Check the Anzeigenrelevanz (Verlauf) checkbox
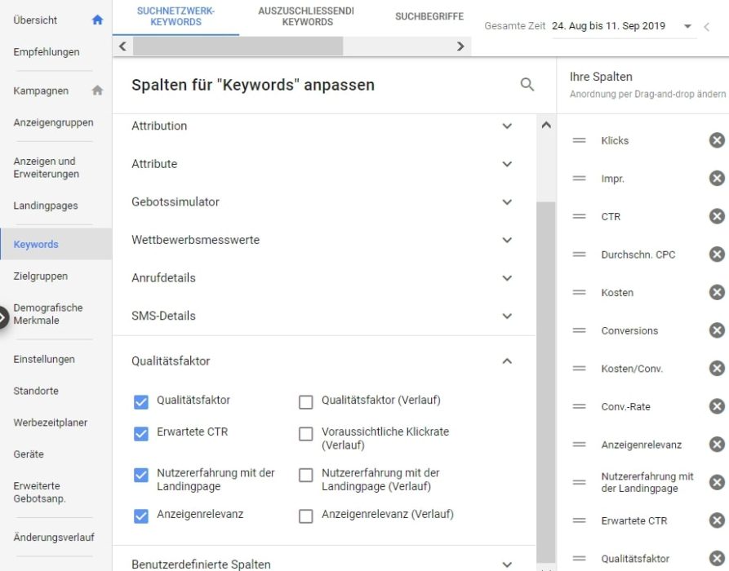The image size is (729, 571). (x=305, y=516)
